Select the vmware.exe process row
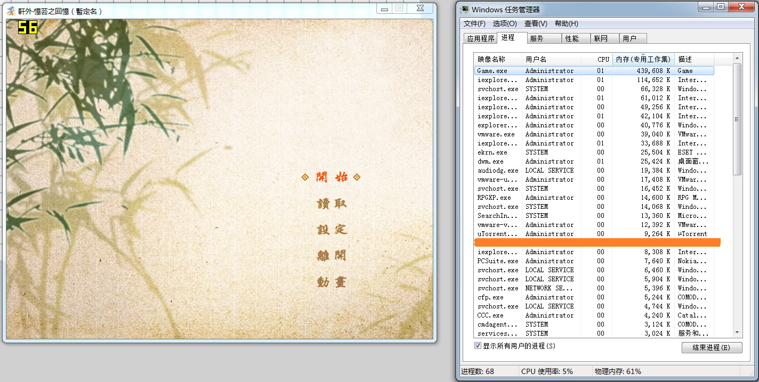Viewport: 759px width, 382px height. tap(594, 134)
